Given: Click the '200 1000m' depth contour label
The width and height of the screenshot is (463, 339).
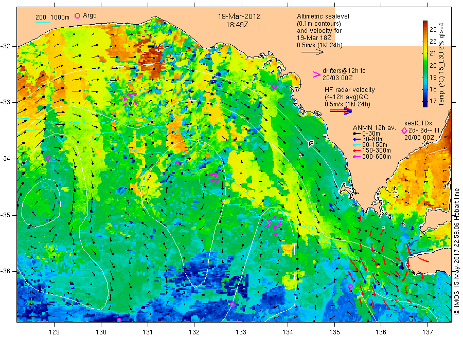Looking at the screenshot, I should (52, 17).
